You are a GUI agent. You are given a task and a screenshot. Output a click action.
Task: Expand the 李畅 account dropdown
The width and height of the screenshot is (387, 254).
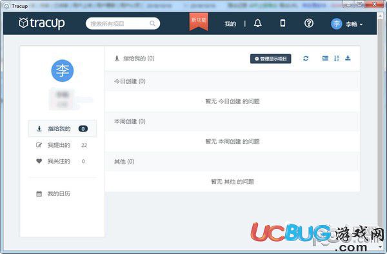(354, 24)
